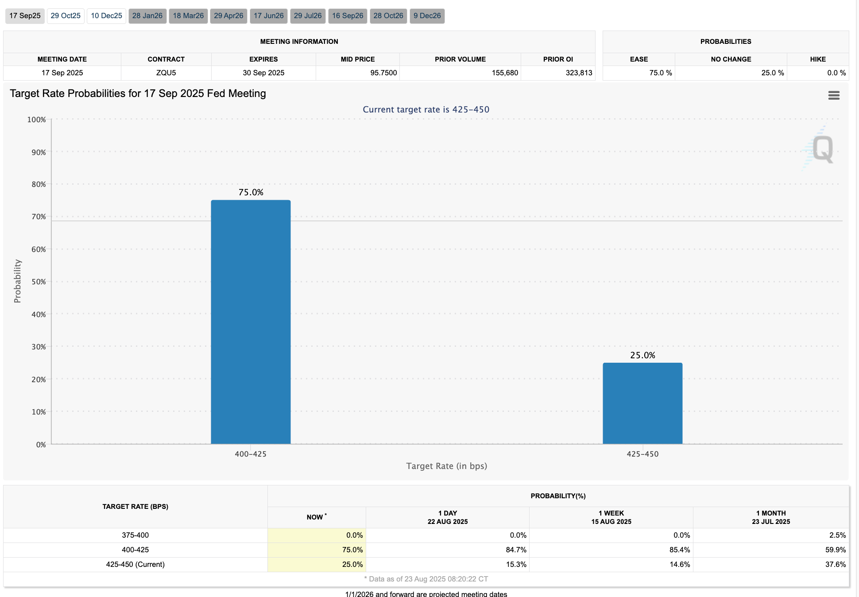Select the 17 Sep25 meeting tab

(25, 16)
